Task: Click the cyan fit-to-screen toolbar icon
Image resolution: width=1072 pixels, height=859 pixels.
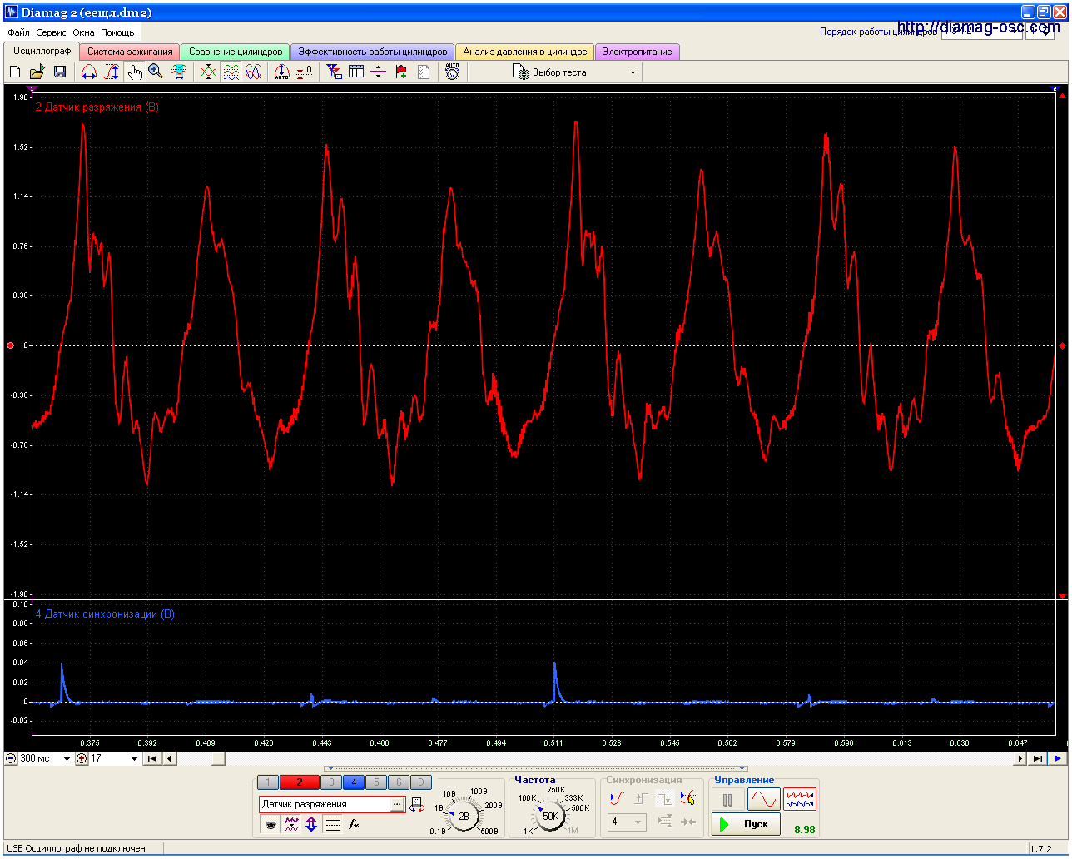Action: pos(179,72)
